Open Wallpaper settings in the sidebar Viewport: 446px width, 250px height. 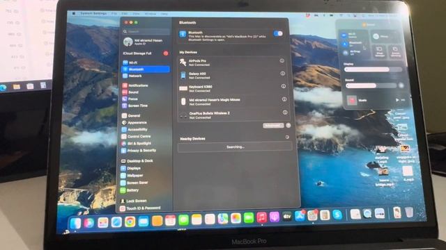pyautogui.click(x=146, y=176)
